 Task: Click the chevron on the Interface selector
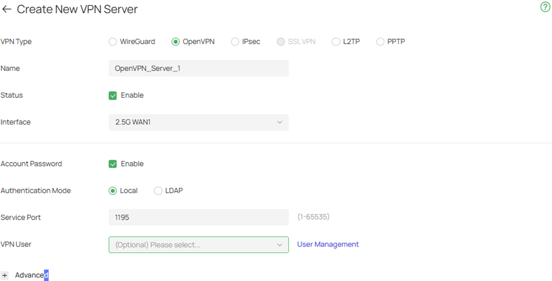pos(280,122)
